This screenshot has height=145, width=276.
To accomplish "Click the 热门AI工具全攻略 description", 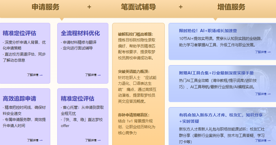I will point(218,84).
